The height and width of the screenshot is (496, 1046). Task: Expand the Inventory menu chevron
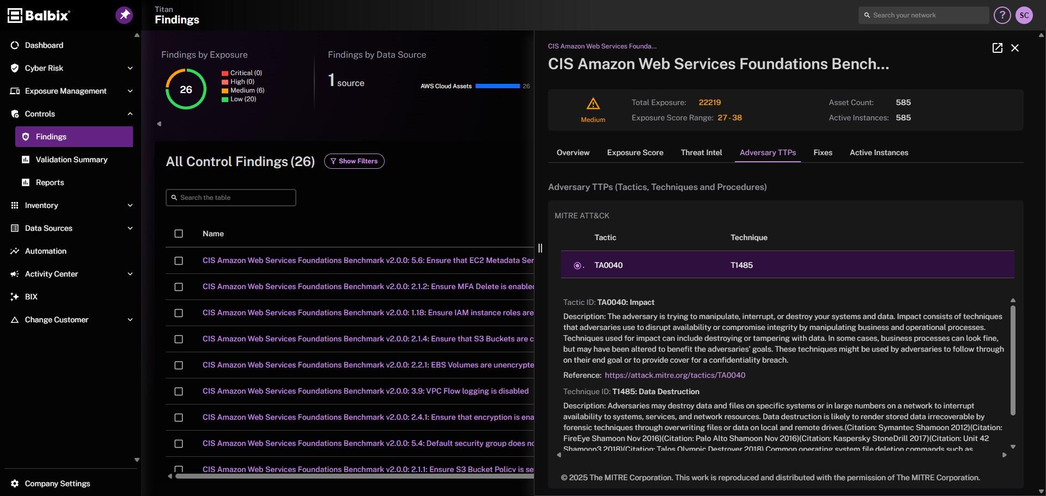coord(130,205)
